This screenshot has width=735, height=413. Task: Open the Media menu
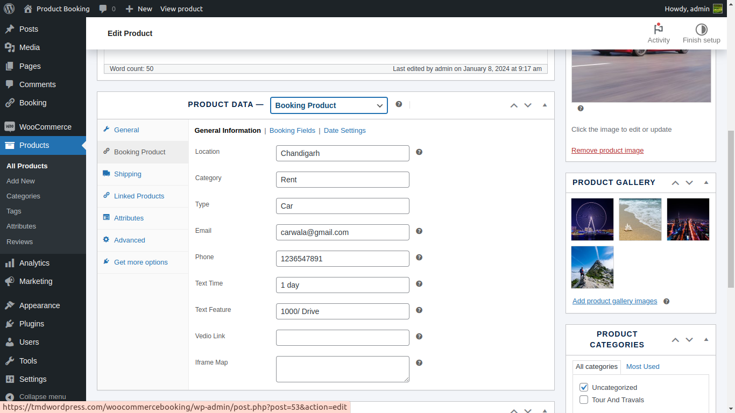pyautogui.click(x=43, y=47)
